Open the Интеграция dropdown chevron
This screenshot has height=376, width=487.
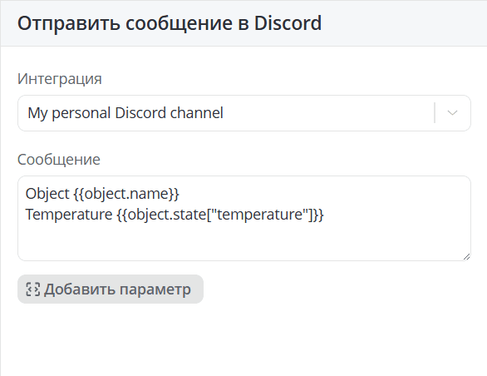click(x=452, y=113)
